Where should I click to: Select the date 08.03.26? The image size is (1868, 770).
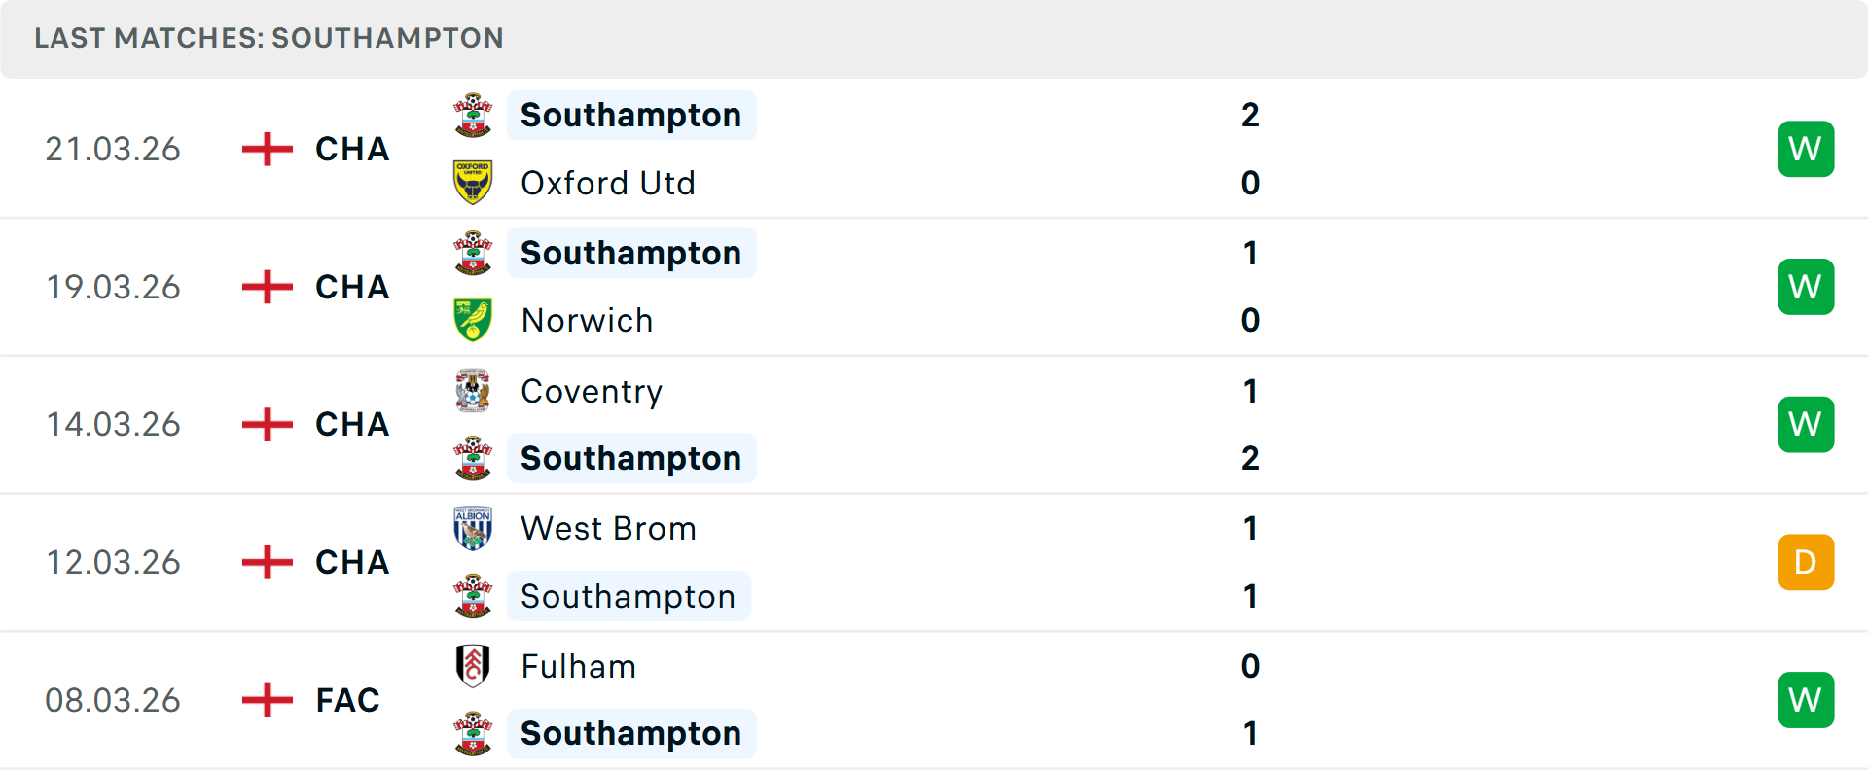pos(113,699)
